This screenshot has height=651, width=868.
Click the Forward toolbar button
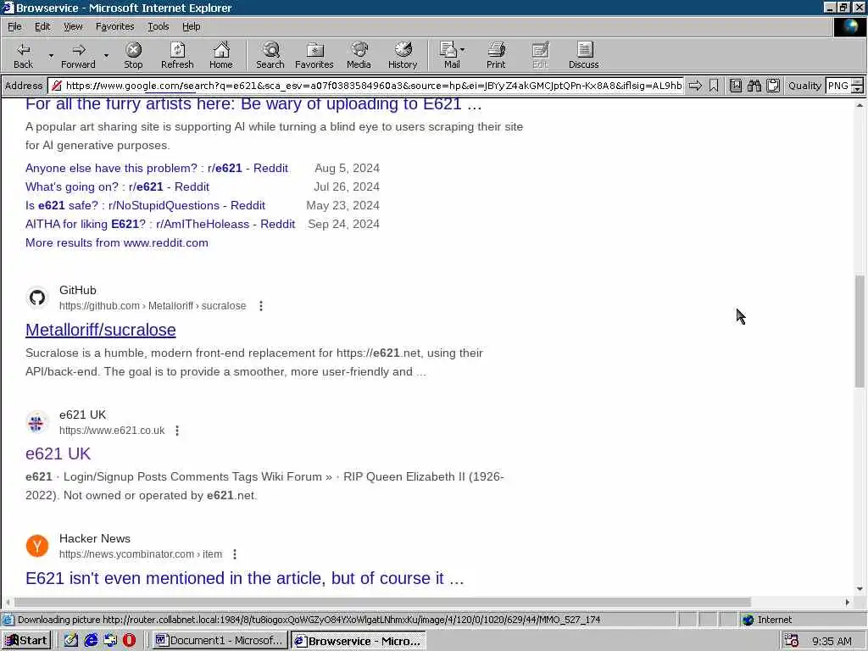tap(78, 55)
